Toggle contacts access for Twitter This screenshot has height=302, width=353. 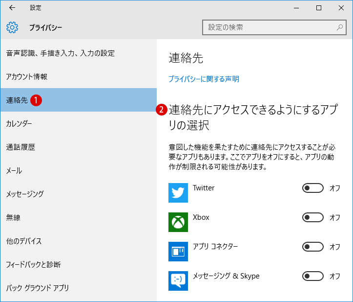tap(312, 188)
